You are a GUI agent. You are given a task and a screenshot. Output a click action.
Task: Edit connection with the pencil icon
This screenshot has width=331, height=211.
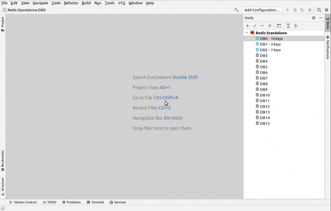(255, 26)
